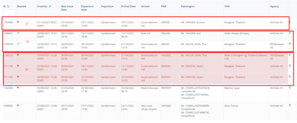Click the green booked checkmark for 1786827
Viewport: 297px width, 123px height.
click(18, 33)
